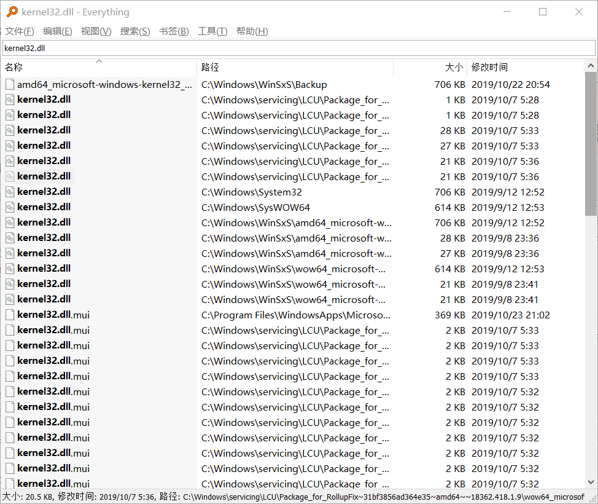Open the 文件(F) menu
This screenshot has height=504, width=598.
20,31
